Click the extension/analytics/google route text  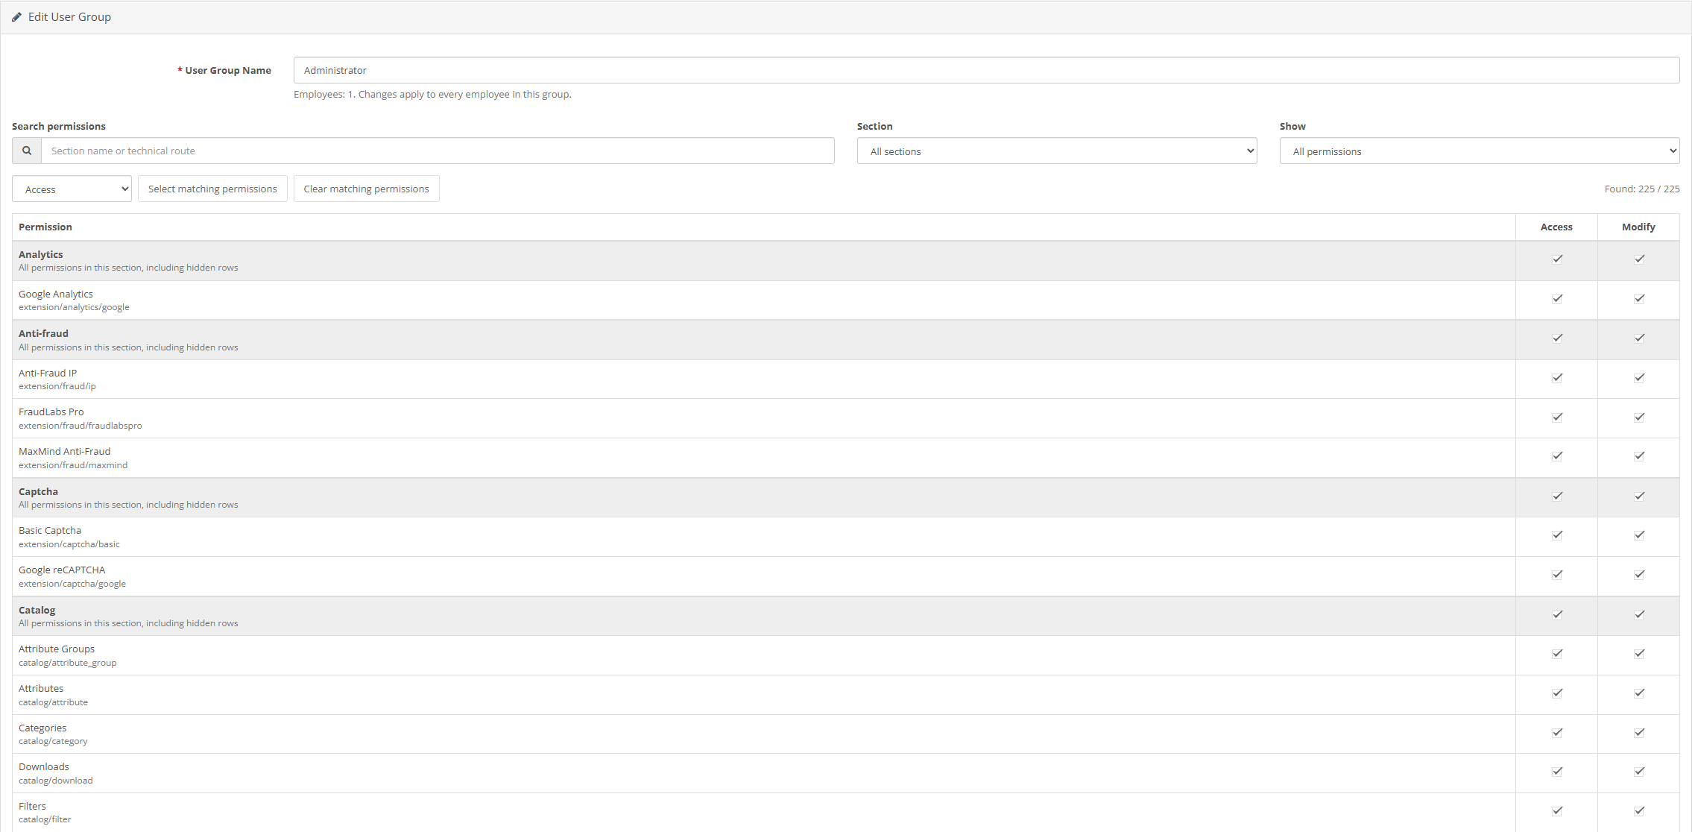74,307
